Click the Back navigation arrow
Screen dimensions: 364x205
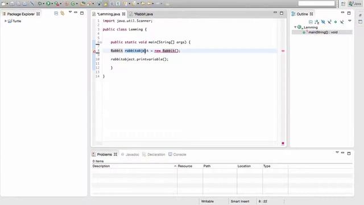click(x=149, y=3)
